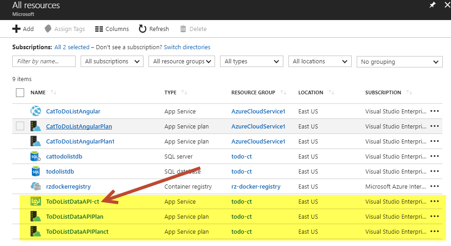Viewport: 451px width, 246px height.
Task: Click the Delete trash icon
Action: tap(183, 29)
